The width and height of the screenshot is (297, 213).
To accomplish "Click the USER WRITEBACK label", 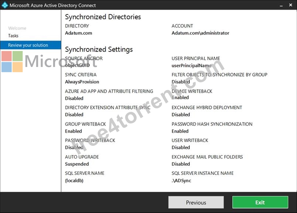I will [x=190, y=140].
